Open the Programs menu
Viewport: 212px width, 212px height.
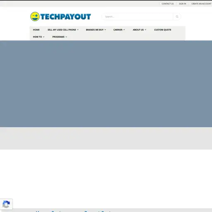coord(58,37)
